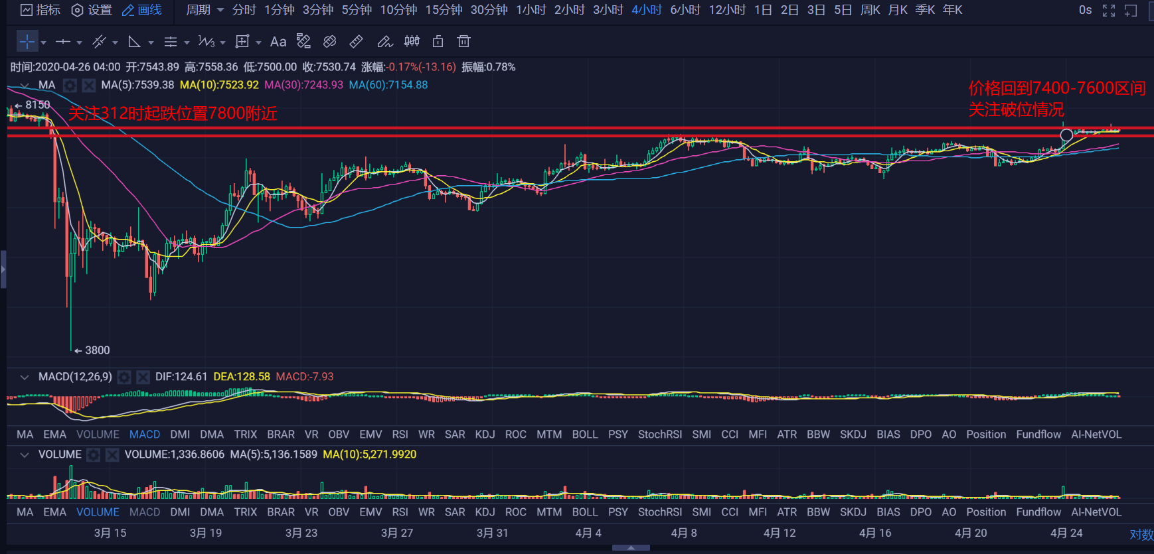Screen dimensions: 1154x554
Task: Open the 设置 settings panel
Action: tap(92, 10)
